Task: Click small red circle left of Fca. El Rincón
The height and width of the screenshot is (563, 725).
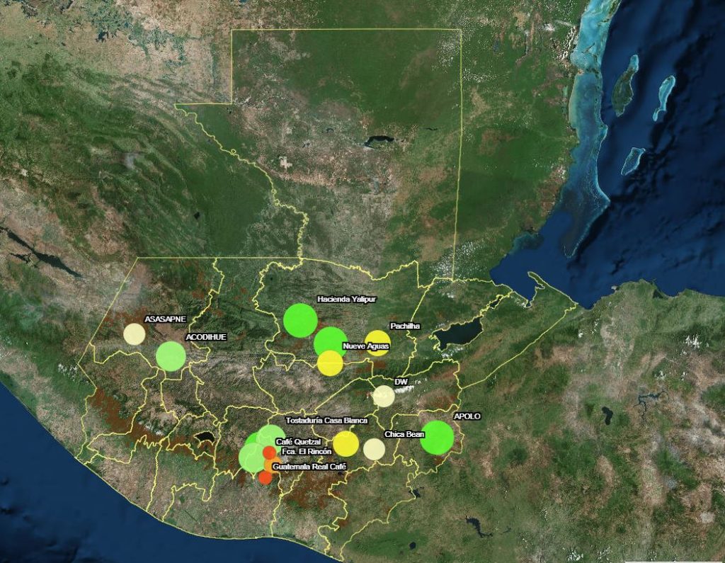Action: click(269, 453)
